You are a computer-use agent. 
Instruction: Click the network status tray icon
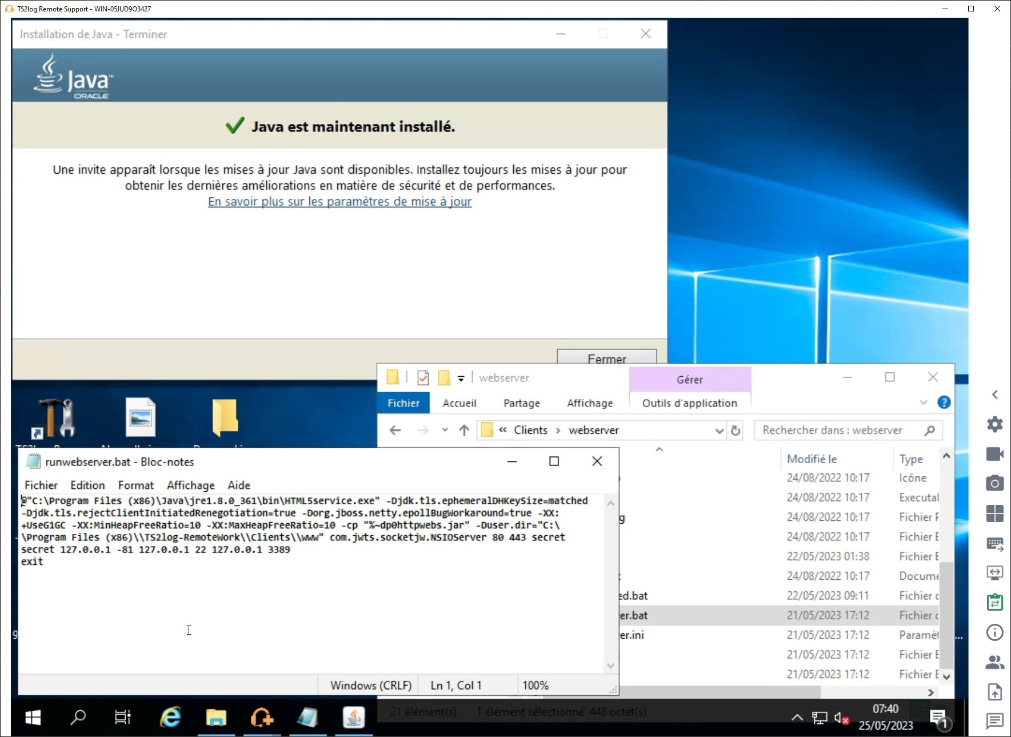pyautogui.click(x=820, y=718)
